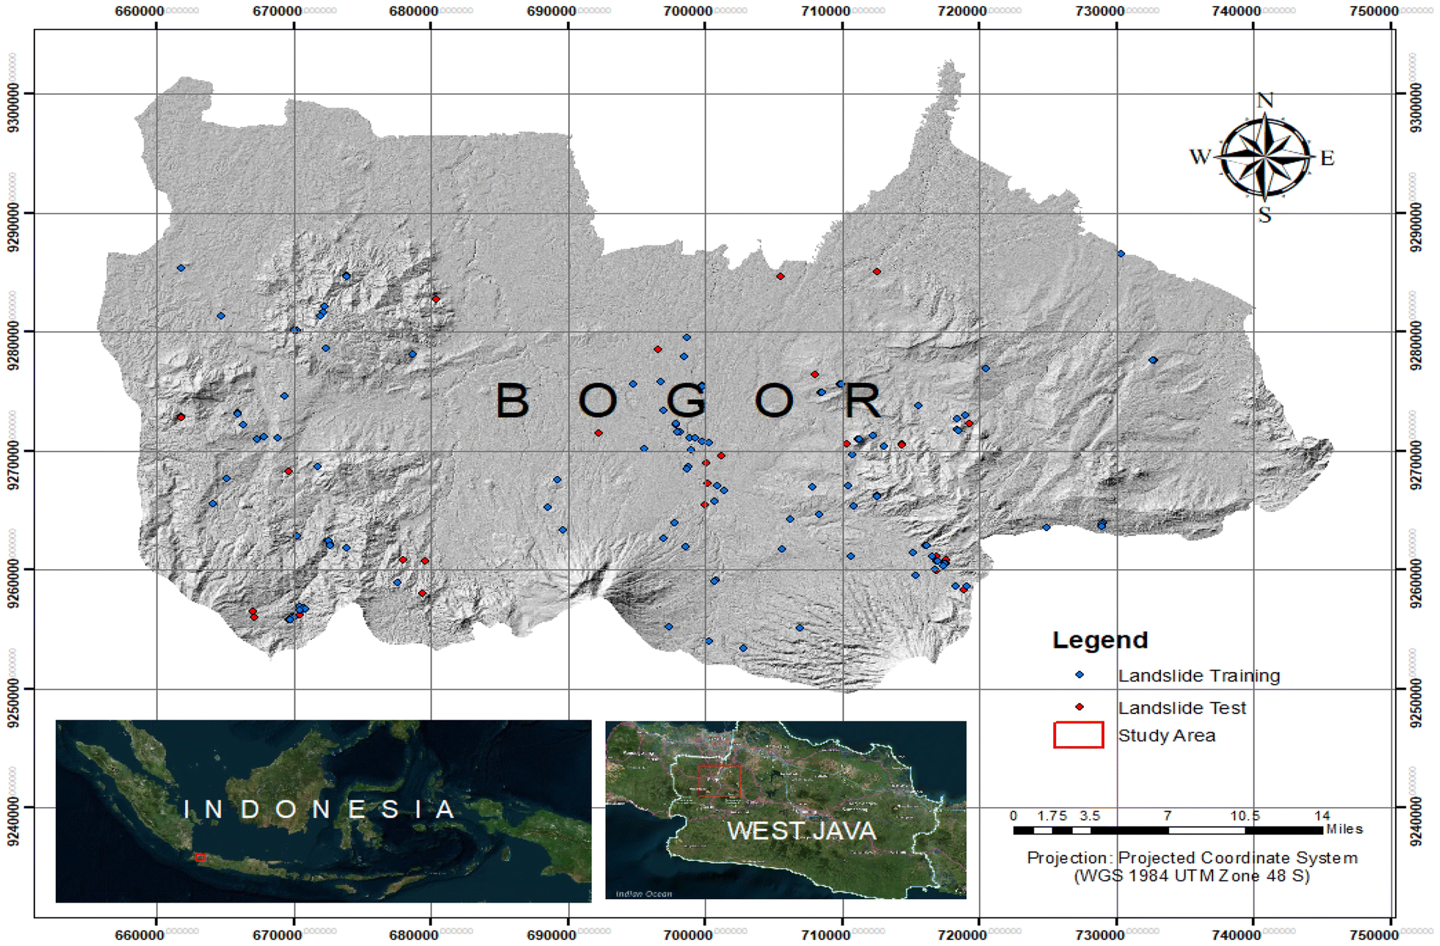Image resolution: width=1440 pixels, height=946 pixels.
Task: Click the "10.5" scale bar value
Action: (1245, 816)
